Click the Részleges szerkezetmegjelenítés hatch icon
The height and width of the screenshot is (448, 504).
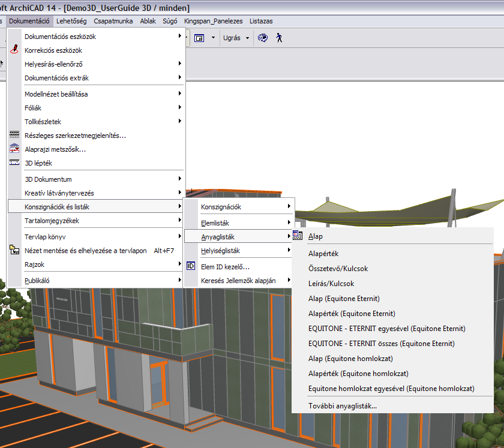14,134
